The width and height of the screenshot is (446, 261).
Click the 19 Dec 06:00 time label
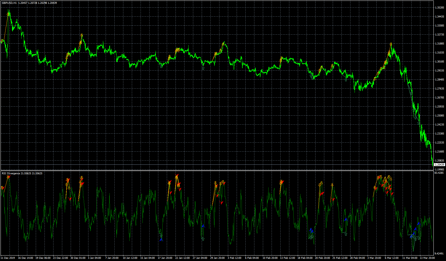(x=43, y=258)
